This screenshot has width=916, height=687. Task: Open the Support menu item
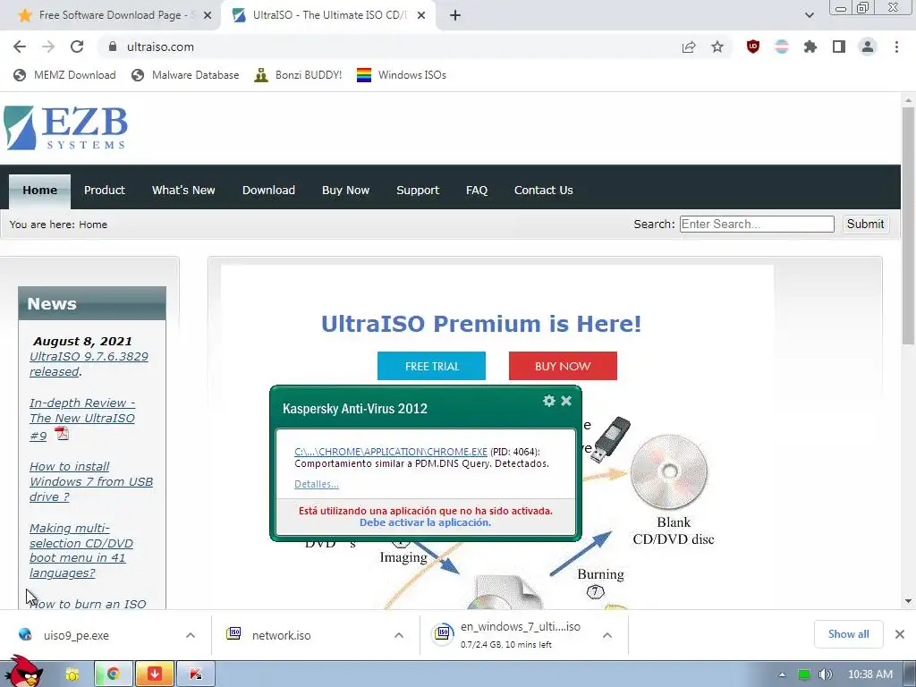(418, 191)
